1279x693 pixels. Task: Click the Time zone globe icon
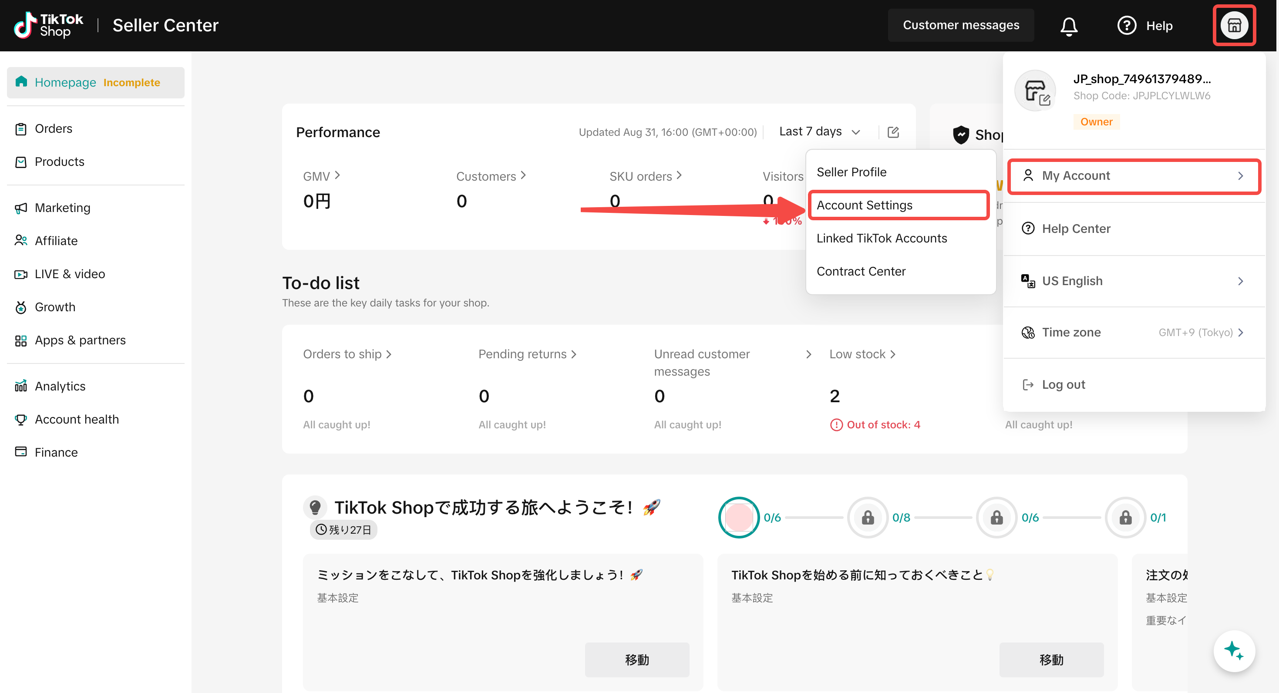[x=1028, y=332]
